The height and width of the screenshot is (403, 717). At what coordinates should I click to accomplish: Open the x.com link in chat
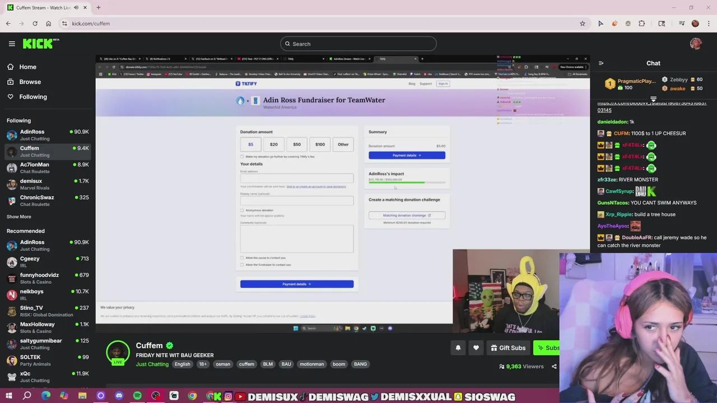click(652, 106)
